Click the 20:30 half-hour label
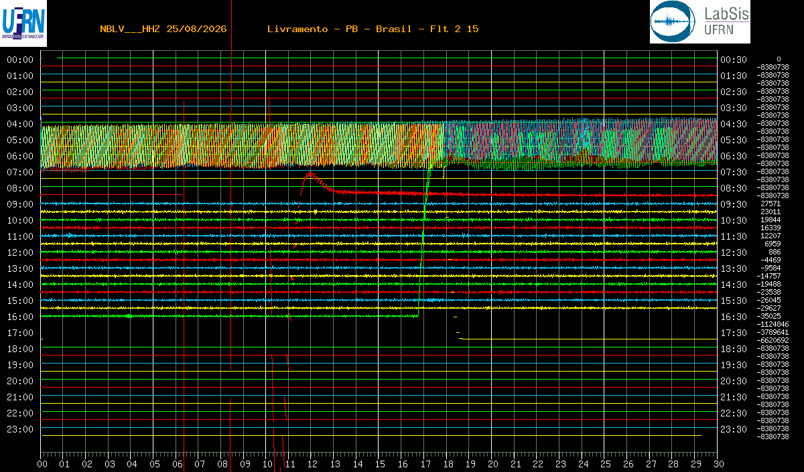804x472 pixels. click(x=734, y=381)
